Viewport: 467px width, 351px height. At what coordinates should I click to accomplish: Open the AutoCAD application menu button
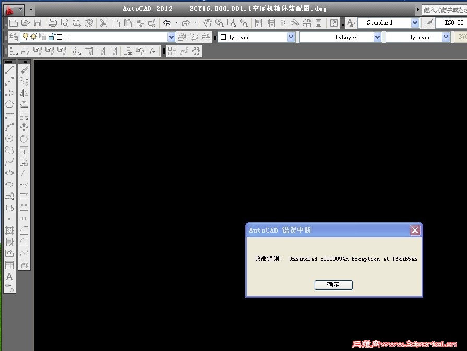click(14, 10)
